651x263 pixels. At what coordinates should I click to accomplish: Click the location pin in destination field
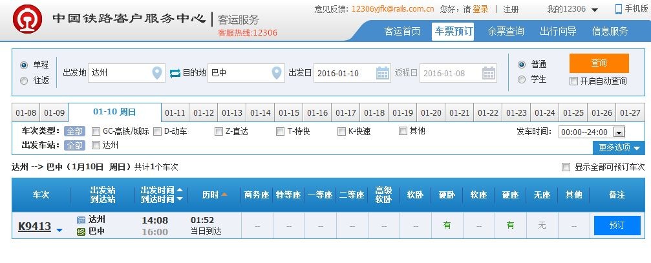(x=277, y=73)
